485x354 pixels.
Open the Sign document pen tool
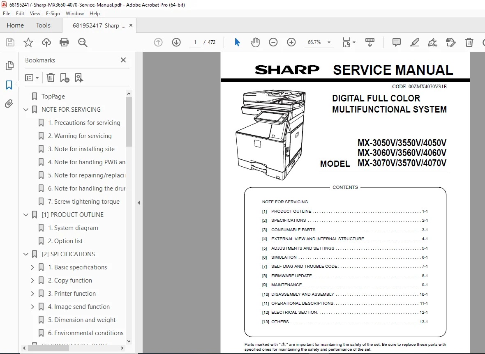[x=432, y=42]
